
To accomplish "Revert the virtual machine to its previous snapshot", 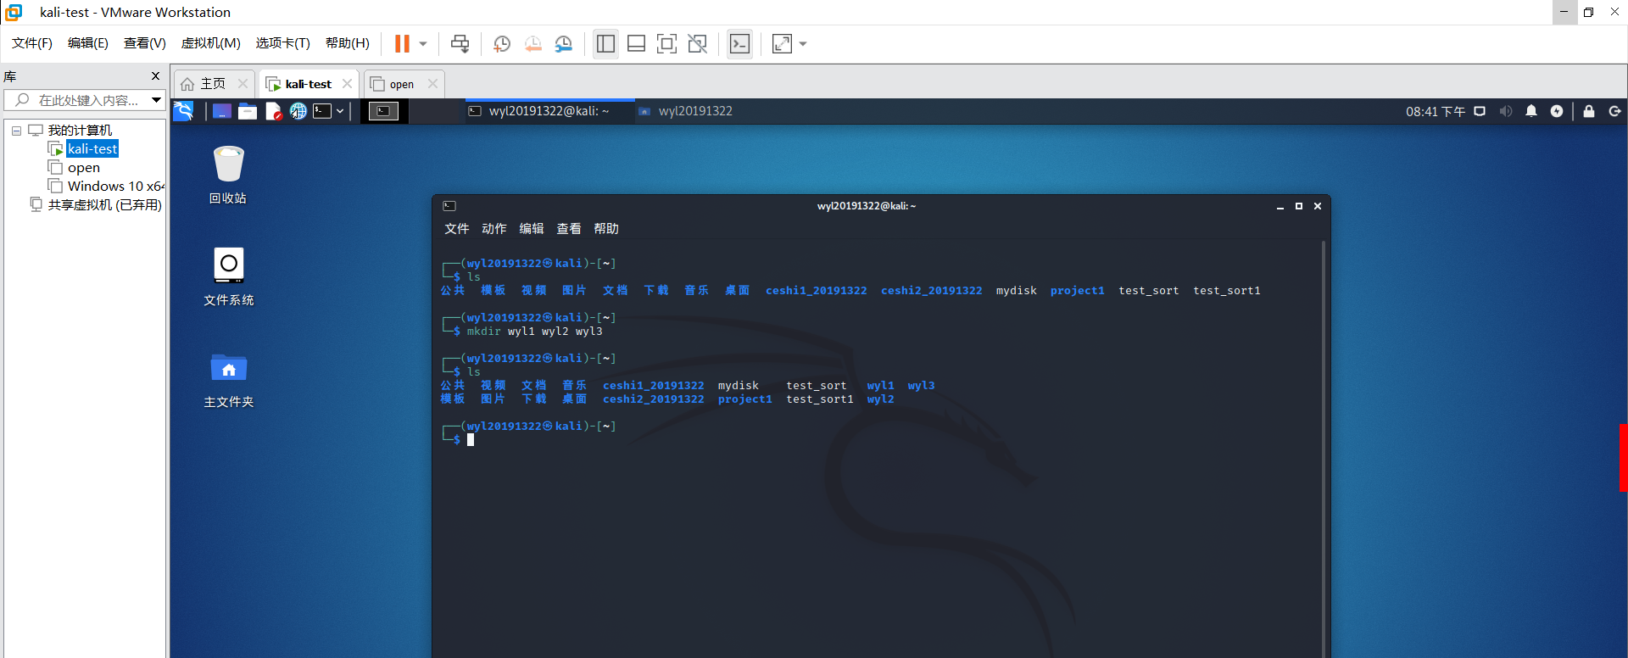I will tap(532, 43).
